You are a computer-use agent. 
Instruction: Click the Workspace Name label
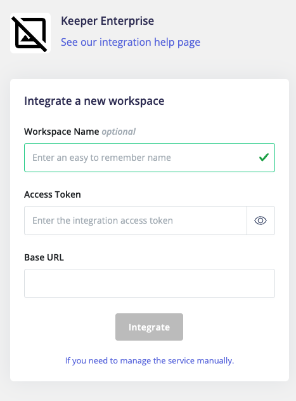[61, 132]
